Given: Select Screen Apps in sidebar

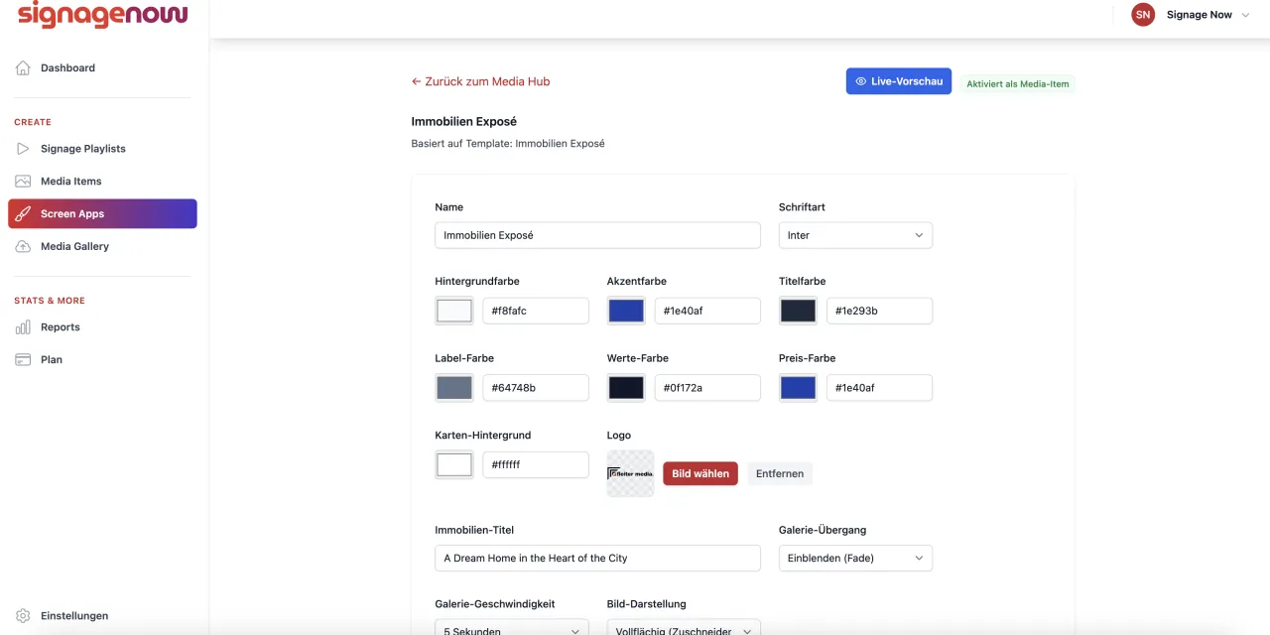Looking at the screenshot, I should [x=103, y=213].
